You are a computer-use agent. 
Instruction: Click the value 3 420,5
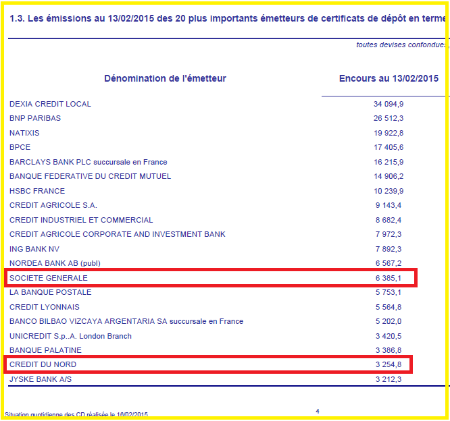click(389, 336)
